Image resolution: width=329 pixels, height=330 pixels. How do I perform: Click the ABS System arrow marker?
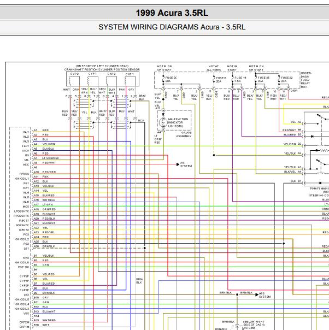click(x=257, y=294)
